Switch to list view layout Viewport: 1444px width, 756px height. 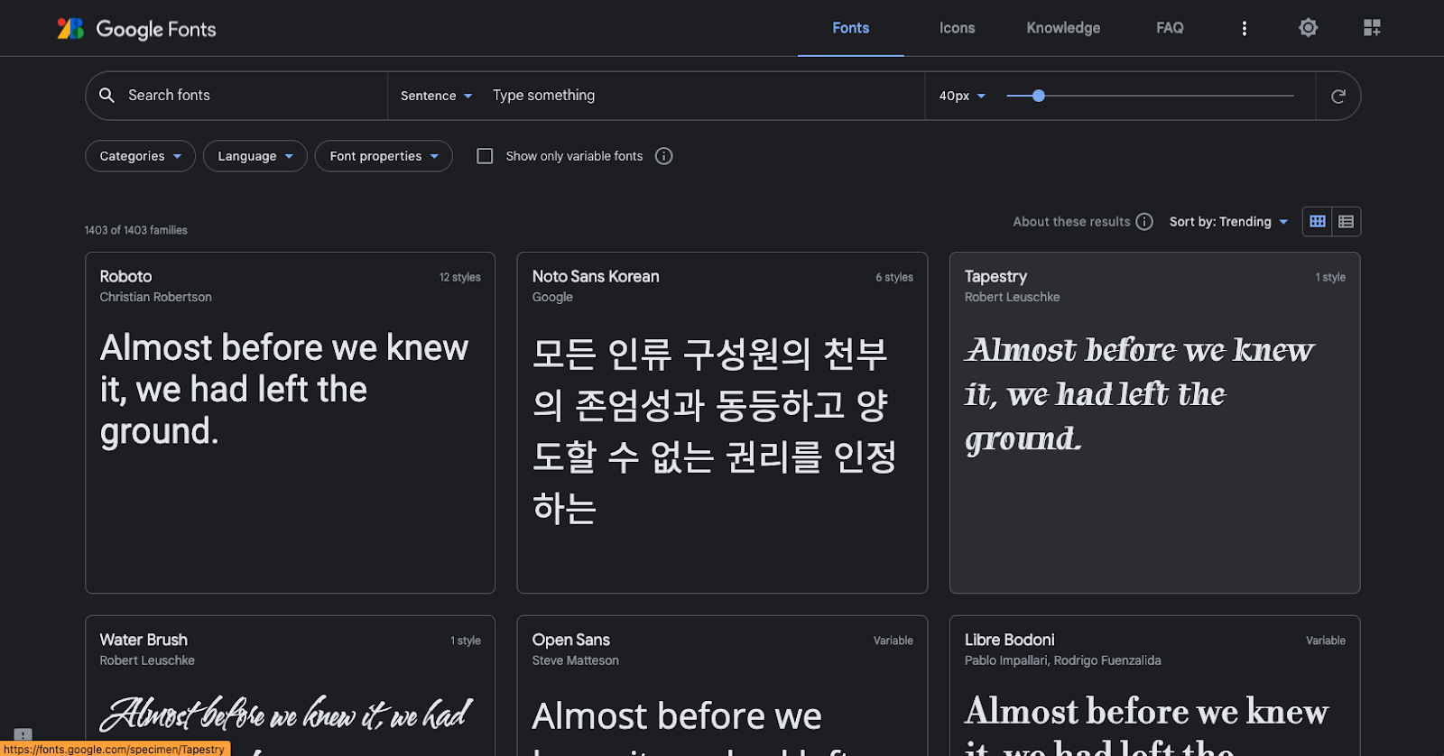click(1346, 221)
